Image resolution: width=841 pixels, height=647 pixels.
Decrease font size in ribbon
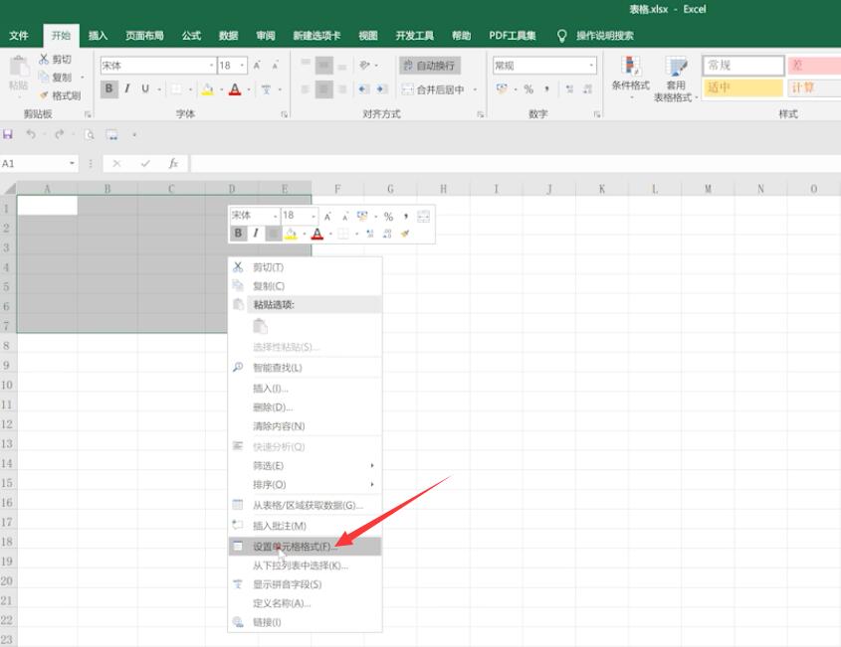point(275,66)
